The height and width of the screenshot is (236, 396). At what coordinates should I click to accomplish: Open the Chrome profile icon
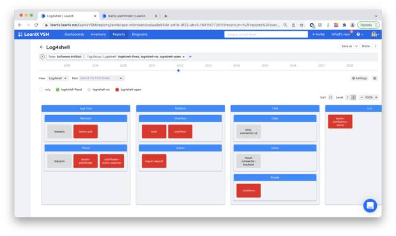353,25
